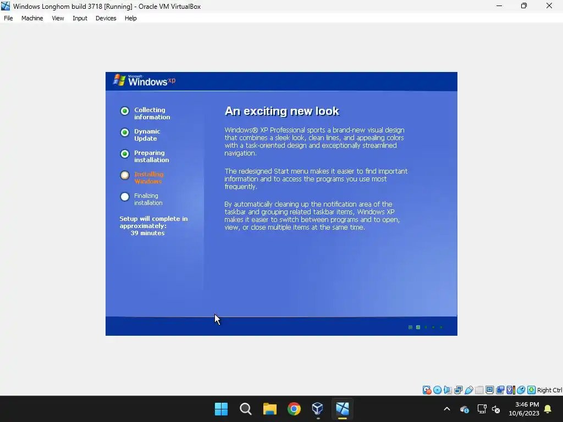Restore down the VirtualBox window
563x422 pixels.
point(524,6)
